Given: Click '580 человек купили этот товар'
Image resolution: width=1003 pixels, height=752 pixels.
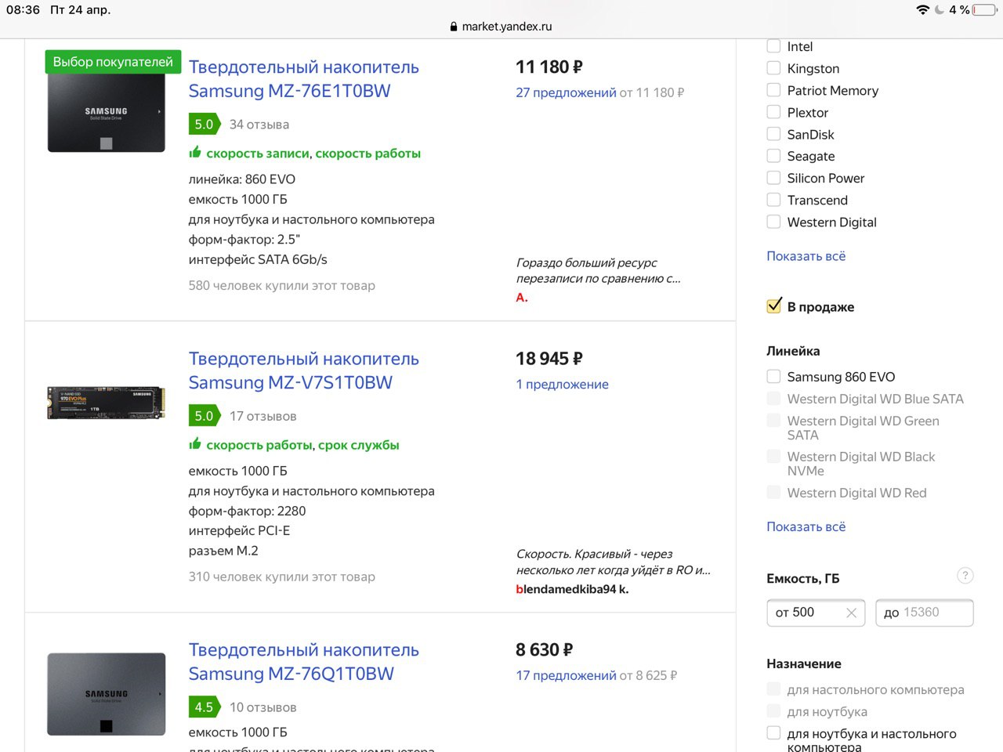Looking at the screenshot, I should point(282,285).
